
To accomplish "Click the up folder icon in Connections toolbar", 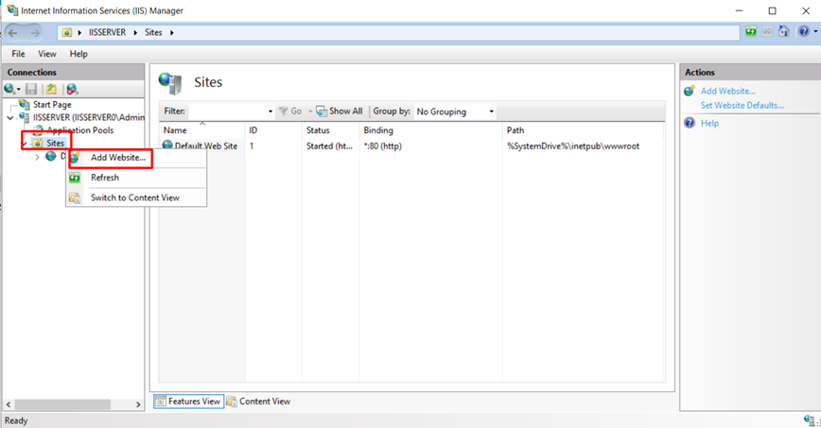I will (x=51, y=89).
